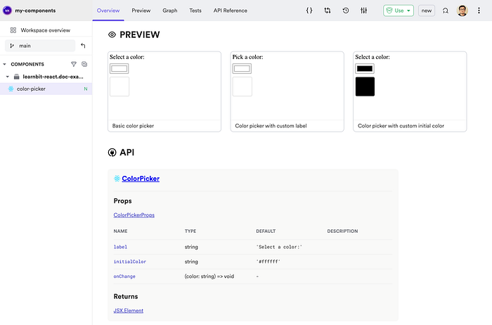Select the color-picker component in sidebar
This screenshot has height=325, width=492.
point(46,89)
